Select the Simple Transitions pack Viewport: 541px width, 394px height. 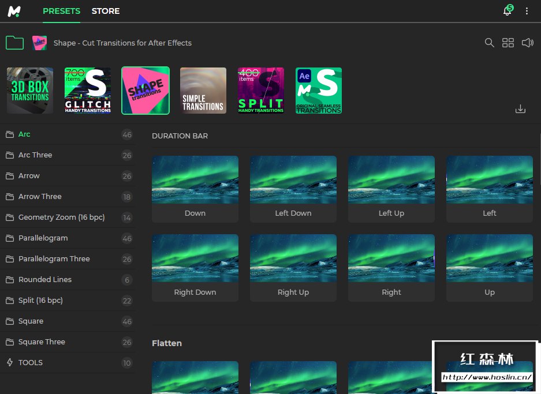pyautogui.click(x=203, y=91)
